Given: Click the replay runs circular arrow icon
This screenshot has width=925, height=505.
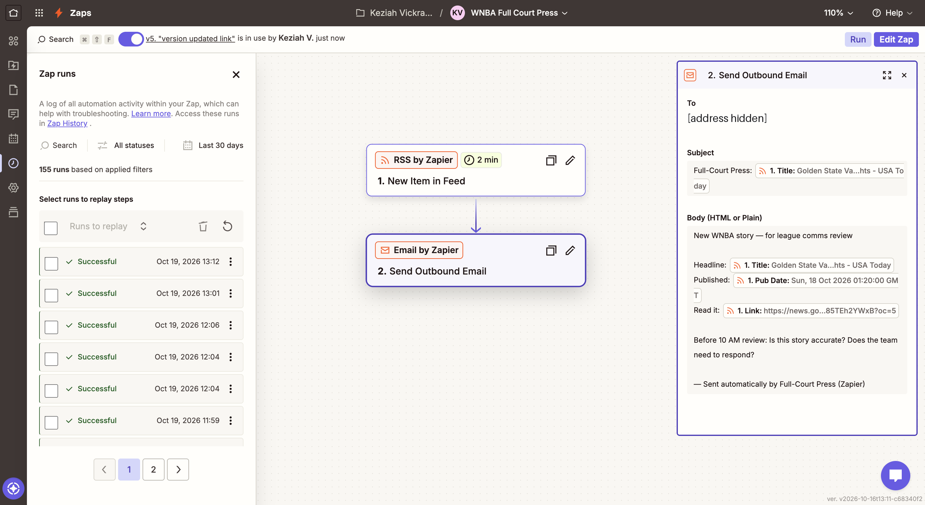Looking at the screenshot, I should pos(228,226).
